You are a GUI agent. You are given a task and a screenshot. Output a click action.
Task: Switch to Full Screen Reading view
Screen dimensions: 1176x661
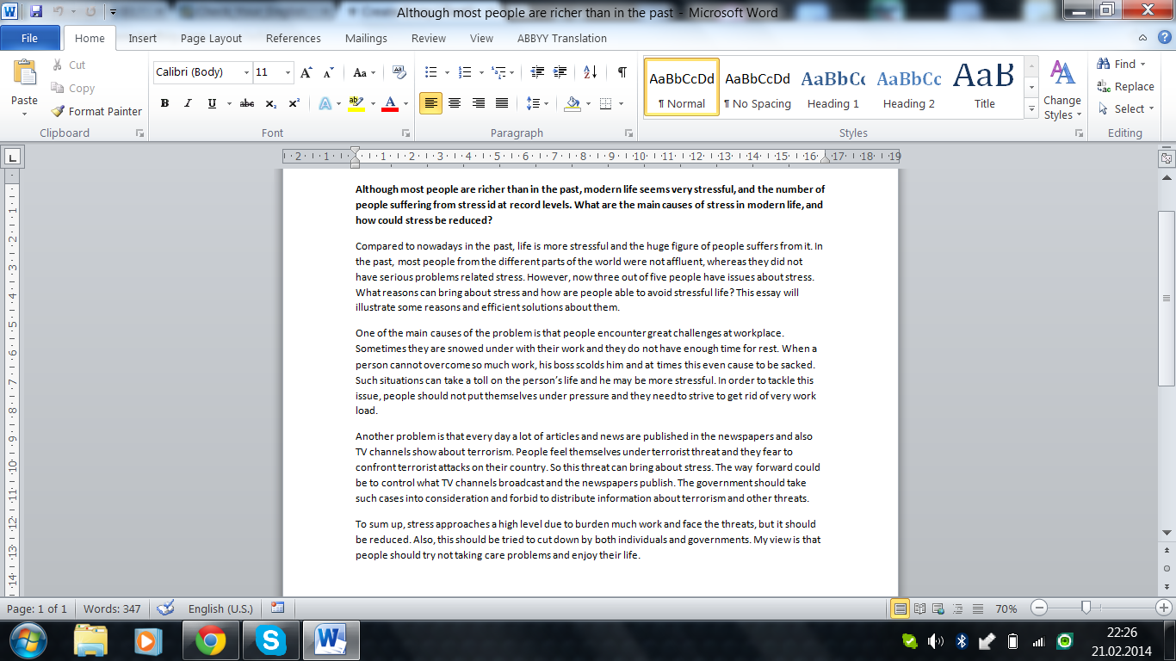pyautogui.click(x=919, y=608)
